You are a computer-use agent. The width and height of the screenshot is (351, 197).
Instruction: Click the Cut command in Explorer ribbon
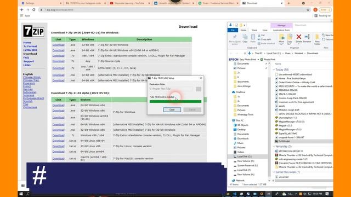[261, 35]
